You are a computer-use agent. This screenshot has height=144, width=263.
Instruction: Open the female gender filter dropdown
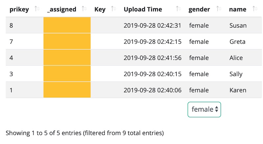pyautogui.click(x=204, y=109)
